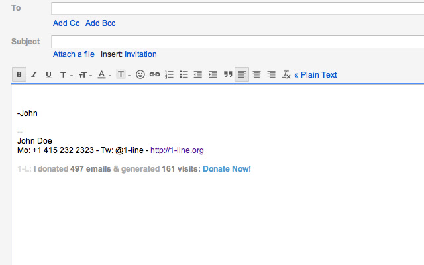Click Attach a file
Image resolution: width=424 pixels, height=265 pixels.
[74, 54]
